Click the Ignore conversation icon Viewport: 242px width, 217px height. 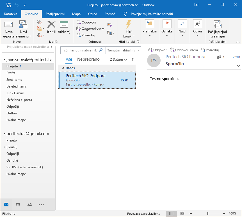[x=39, y=22]
